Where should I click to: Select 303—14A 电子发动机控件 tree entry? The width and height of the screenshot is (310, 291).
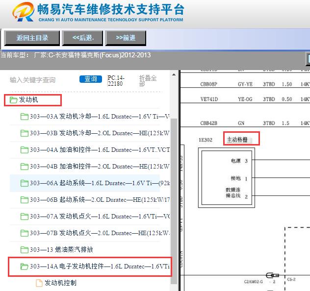point(100,267)
